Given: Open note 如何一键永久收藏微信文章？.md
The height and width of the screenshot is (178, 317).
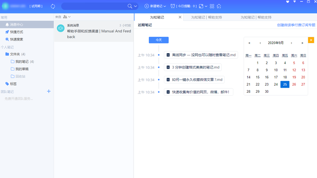Looking at the screenshot, I should coord(194,80).
